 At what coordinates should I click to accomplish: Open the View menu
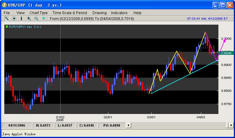point(21,13)
